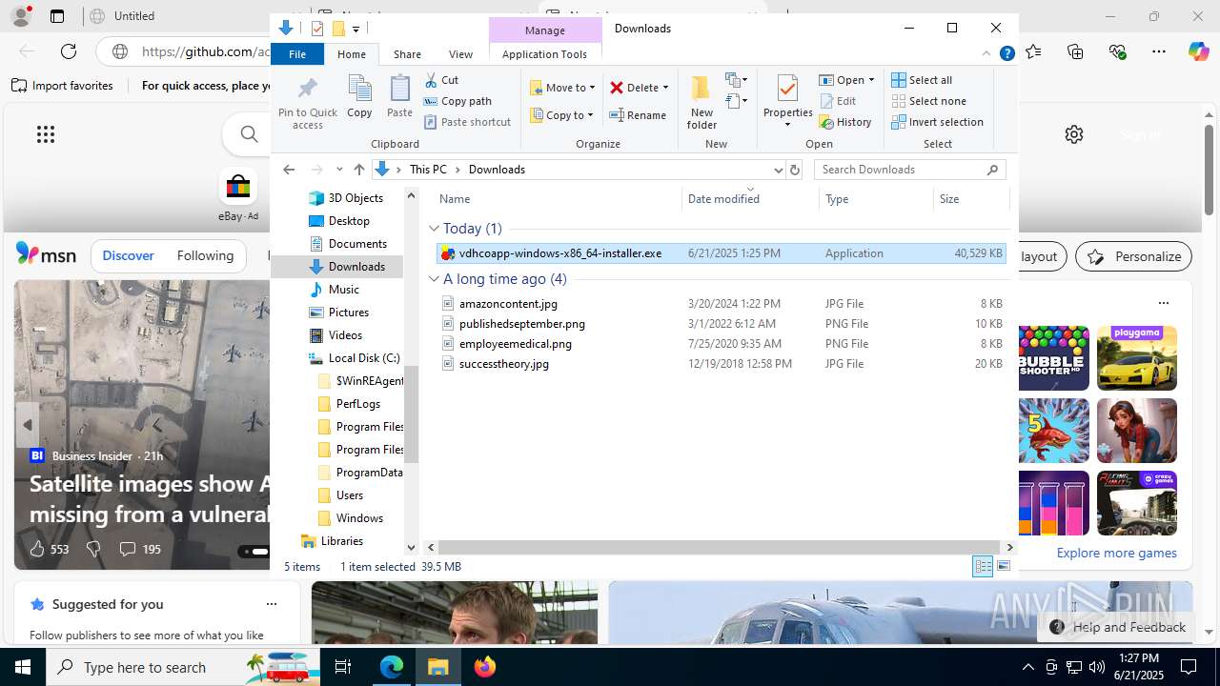Open the Copy to dropdown
This screenshot has width=1220, height=686.
562,115
